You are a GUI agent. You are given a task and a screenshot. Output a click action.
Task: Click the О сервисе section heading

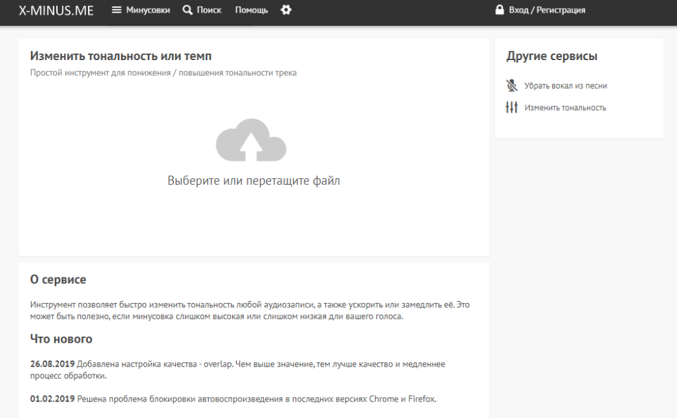pos(58,280)
